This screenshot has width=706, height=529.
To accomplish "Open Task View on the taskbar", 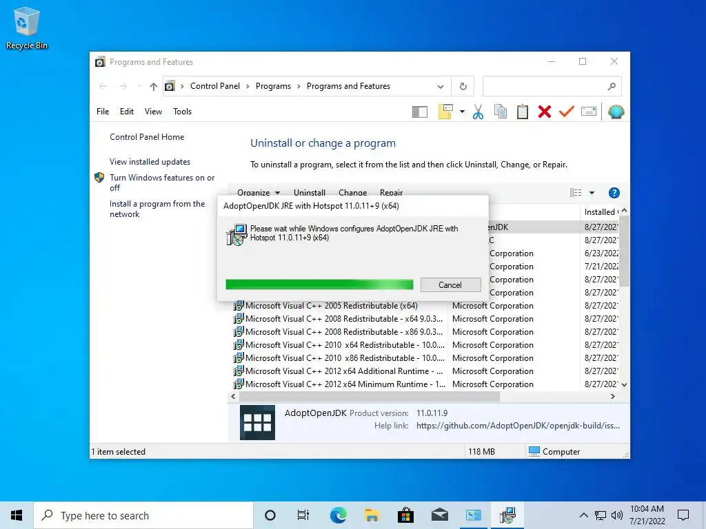I will tap(303, 515).
